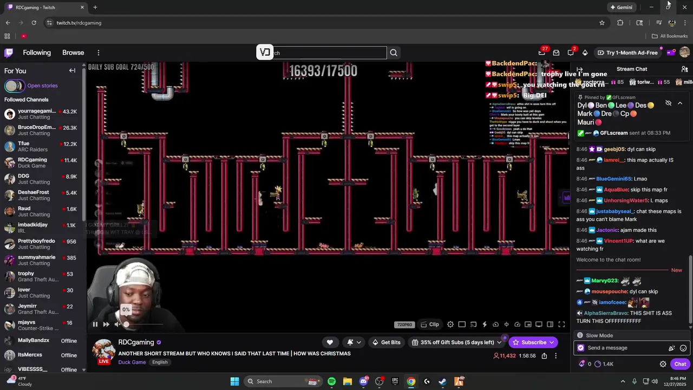The width and height of the screenshot is (693, 390).
Task: Open Spotify from the taskbar
Action: point(331,381)
